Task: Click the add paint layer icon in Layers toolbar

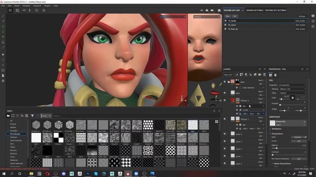Action: 246,75
